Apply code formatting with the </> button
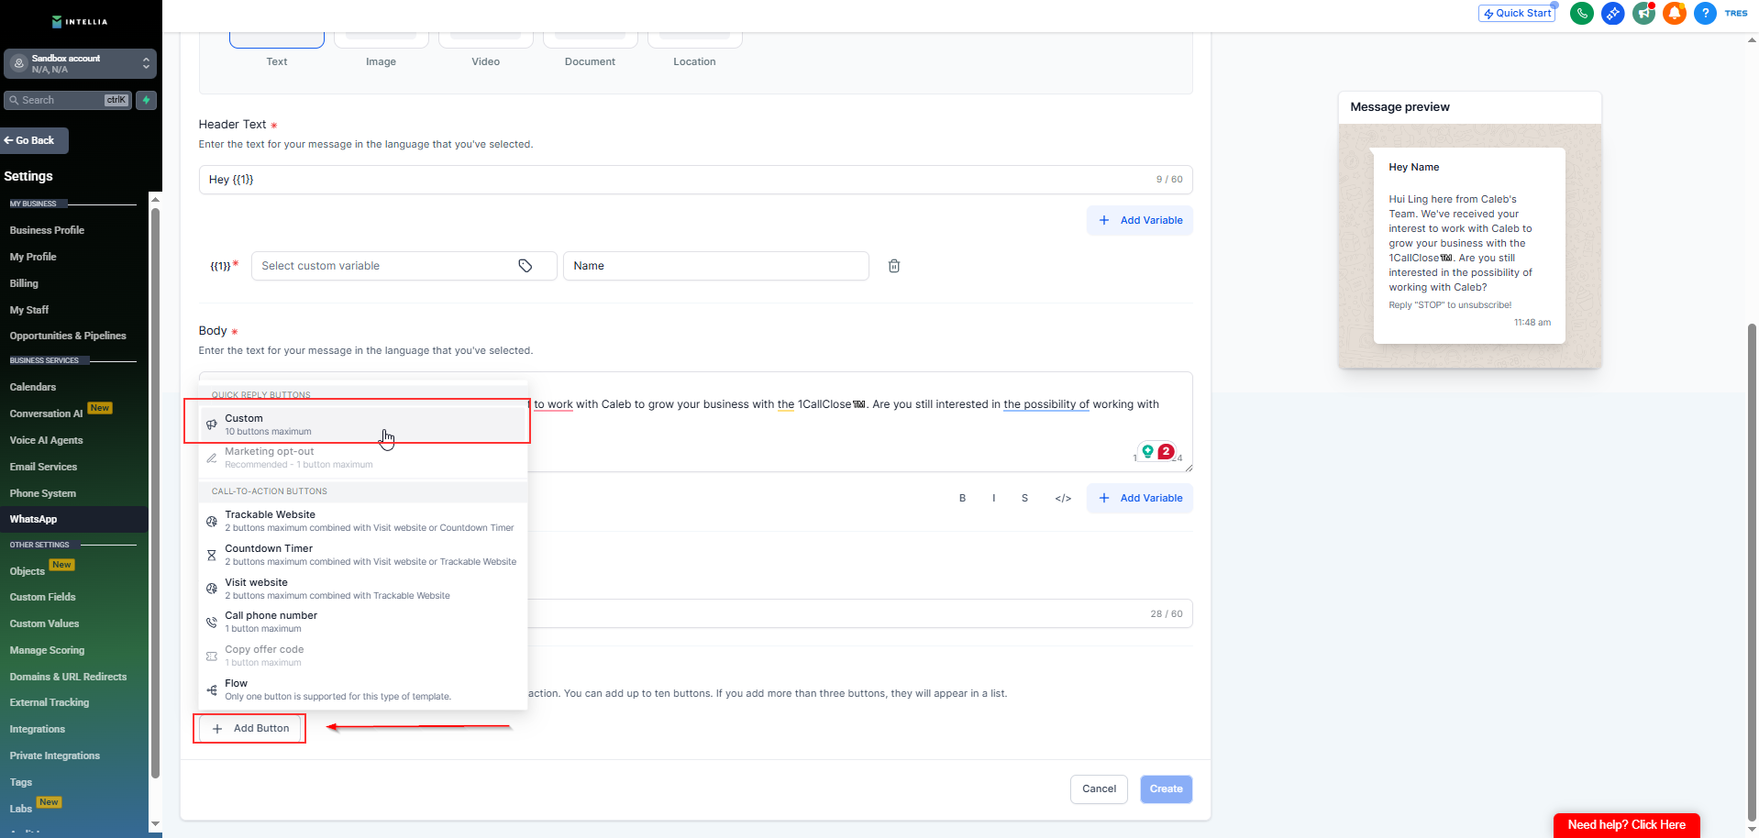 (x=1063, y=499)
